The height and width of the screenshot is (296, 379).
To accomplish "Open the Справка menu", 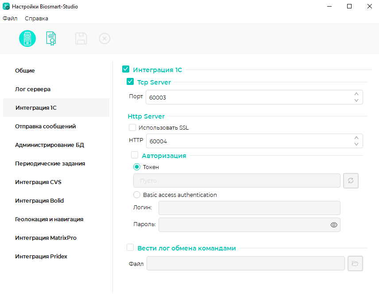I will pyautogui.click(x=36, y=19).
